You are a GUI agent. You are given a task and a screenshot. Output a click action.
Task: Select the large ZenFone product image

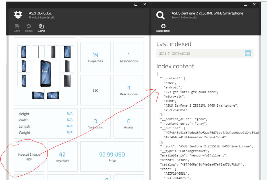pos(45,74)
